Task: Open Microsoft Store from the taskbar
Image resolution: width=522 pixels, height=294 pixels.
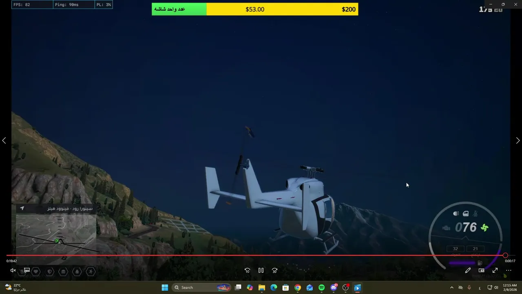Action: tap(285, 287)
